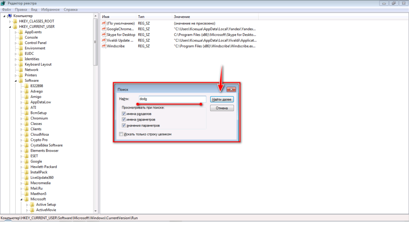The height and width of the screenshot is (230, 409).
Task: Select the HKEY_CLASSES_ROOT folder icon
Action: click(x=15, y=21)
